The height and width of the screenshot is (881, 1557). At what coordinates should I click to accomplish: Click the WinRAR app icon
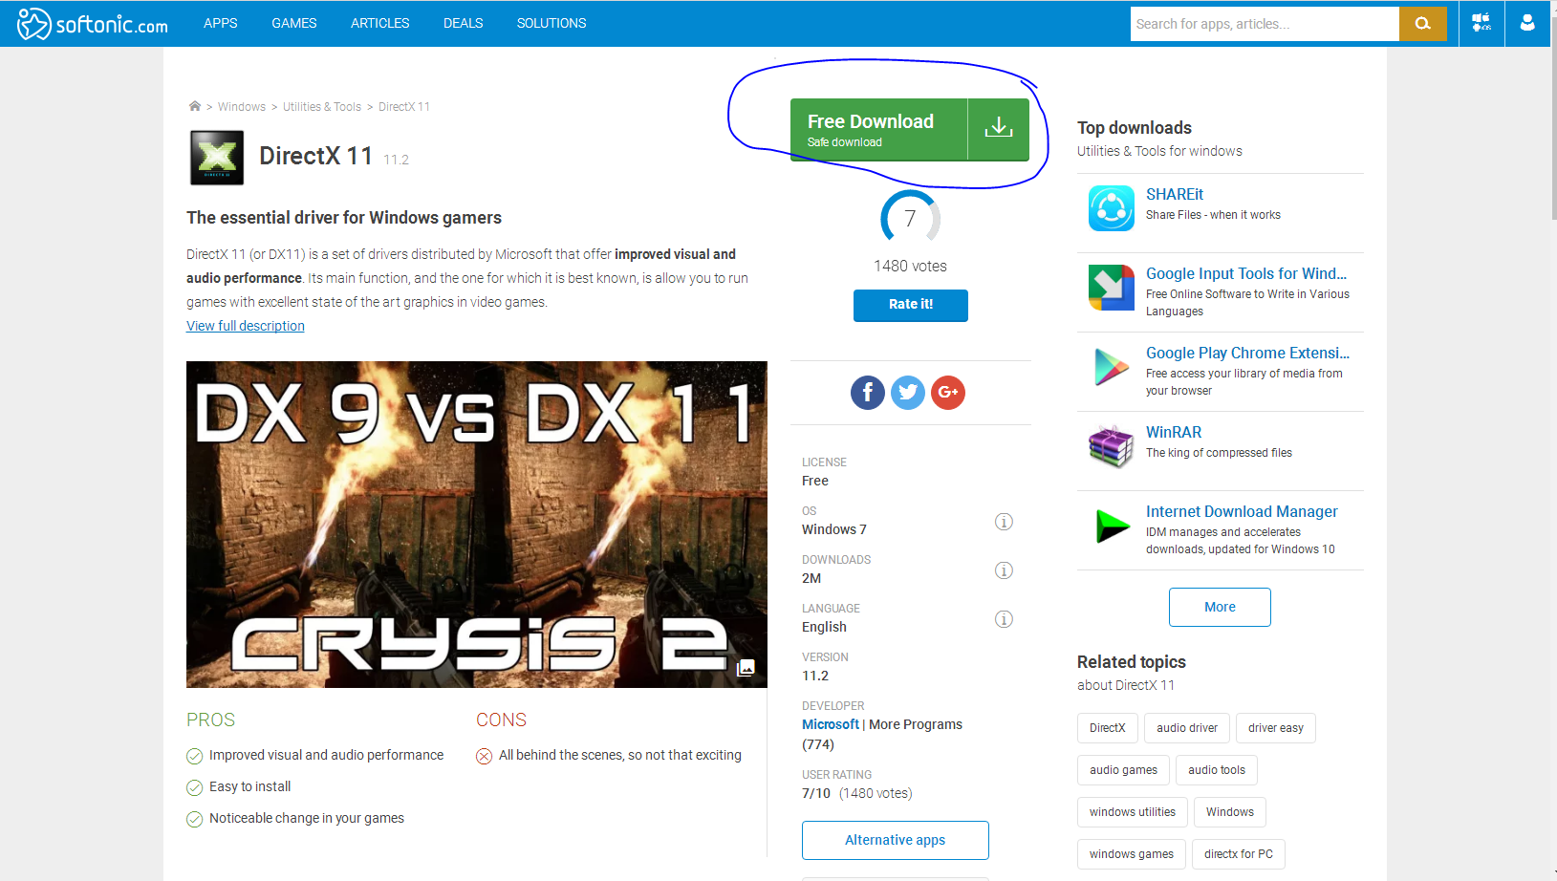(1112, 446)
